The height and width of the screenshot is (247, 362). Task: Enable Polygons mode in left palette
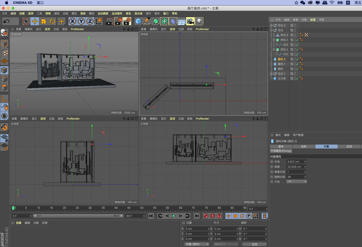(x=5, y=88)
